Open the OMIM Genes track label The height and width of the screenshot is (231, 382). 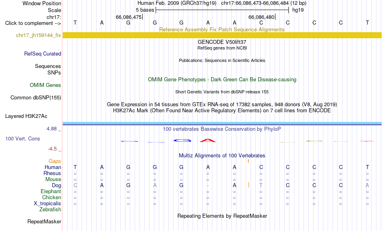coord(45,85)
